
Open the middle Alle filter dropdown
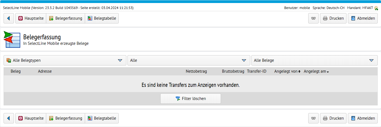click(189, 60)
